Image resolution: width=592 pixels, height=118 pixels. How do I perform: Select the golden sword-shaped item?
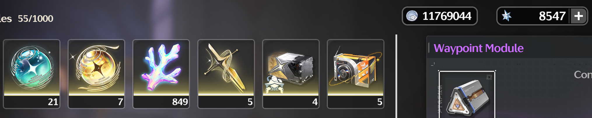[226, 74]
